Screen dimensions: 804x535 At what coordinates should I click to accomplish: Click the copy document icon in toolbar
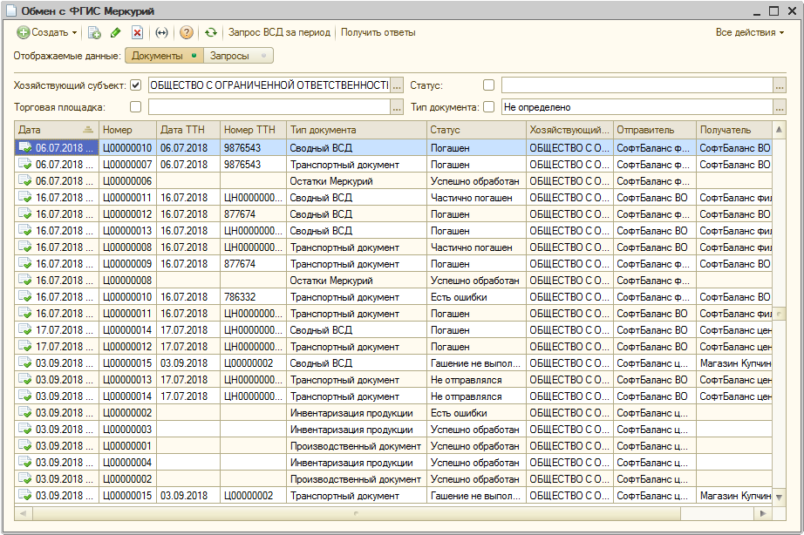(x=95, y=32)
